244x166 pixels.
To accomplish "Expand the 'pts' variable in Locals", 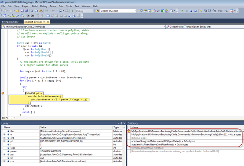I will pos(4,155).
